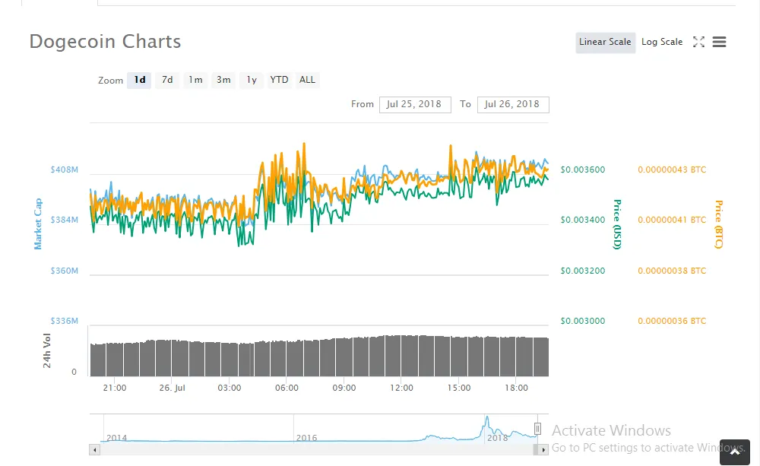Toggle fullscreen chart view icon
Image resolution: width=760 pixels, height=466 pixels.
coord(698,42)
